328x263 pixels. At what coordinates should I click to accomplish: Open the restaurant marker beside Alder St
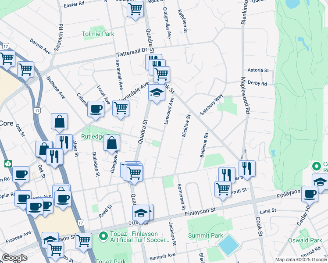(64, 142)
